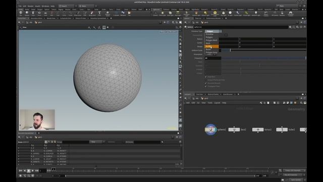Open the parameter gear menu for sphere1
Screen dimensions: 323x182
(290, 27)
